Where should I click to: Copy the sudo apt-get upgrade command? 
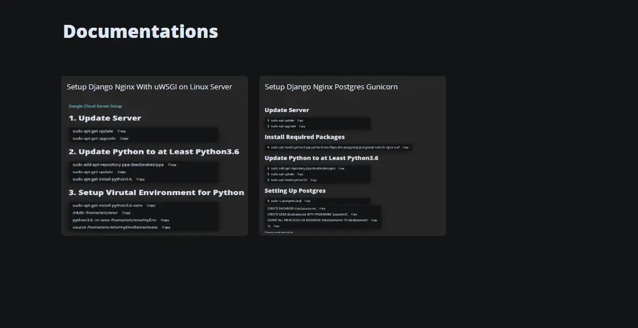124,139
